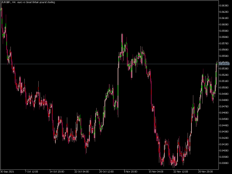
Task: Click the 0.86380 price scale label
Action: [x=224, y=5]
